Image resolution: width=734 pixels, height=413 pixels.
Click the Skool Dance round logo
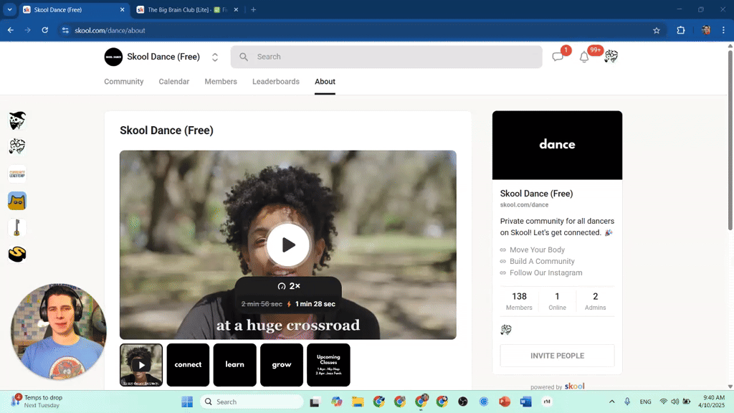[x=113, y=57]
